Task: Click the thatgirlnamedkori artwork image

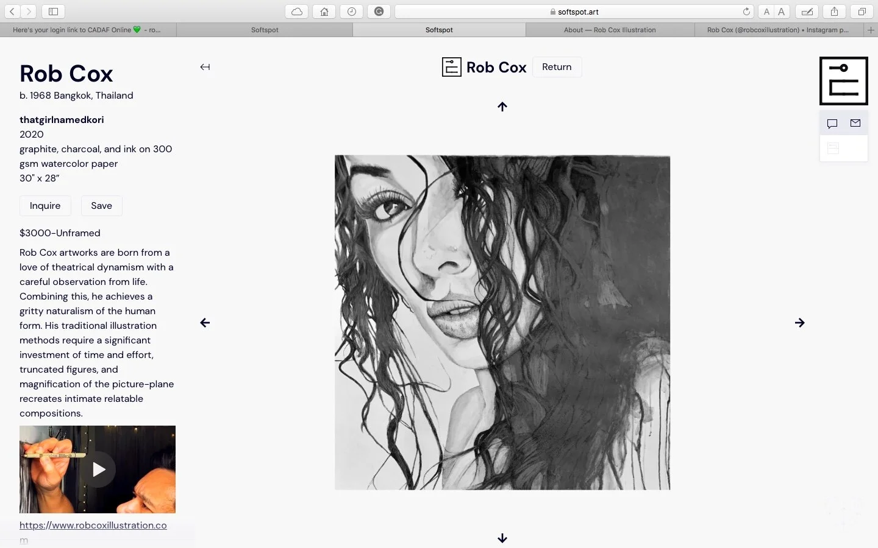Action: point(502,322)
